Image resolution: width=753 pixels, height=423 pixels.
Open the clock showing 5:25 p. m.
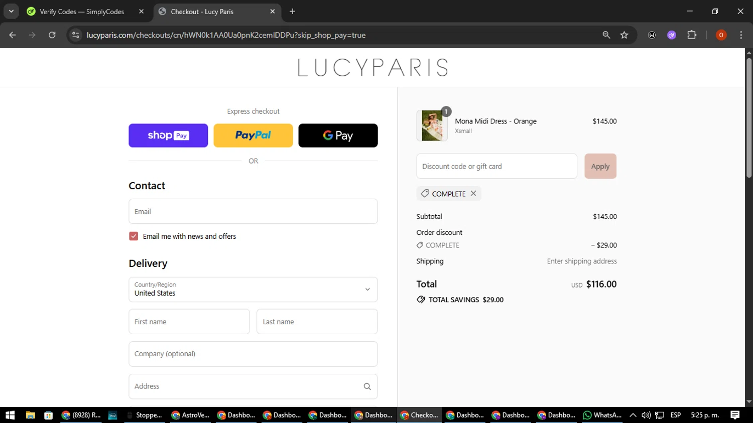pyautogui.click(x=705, y=415)
